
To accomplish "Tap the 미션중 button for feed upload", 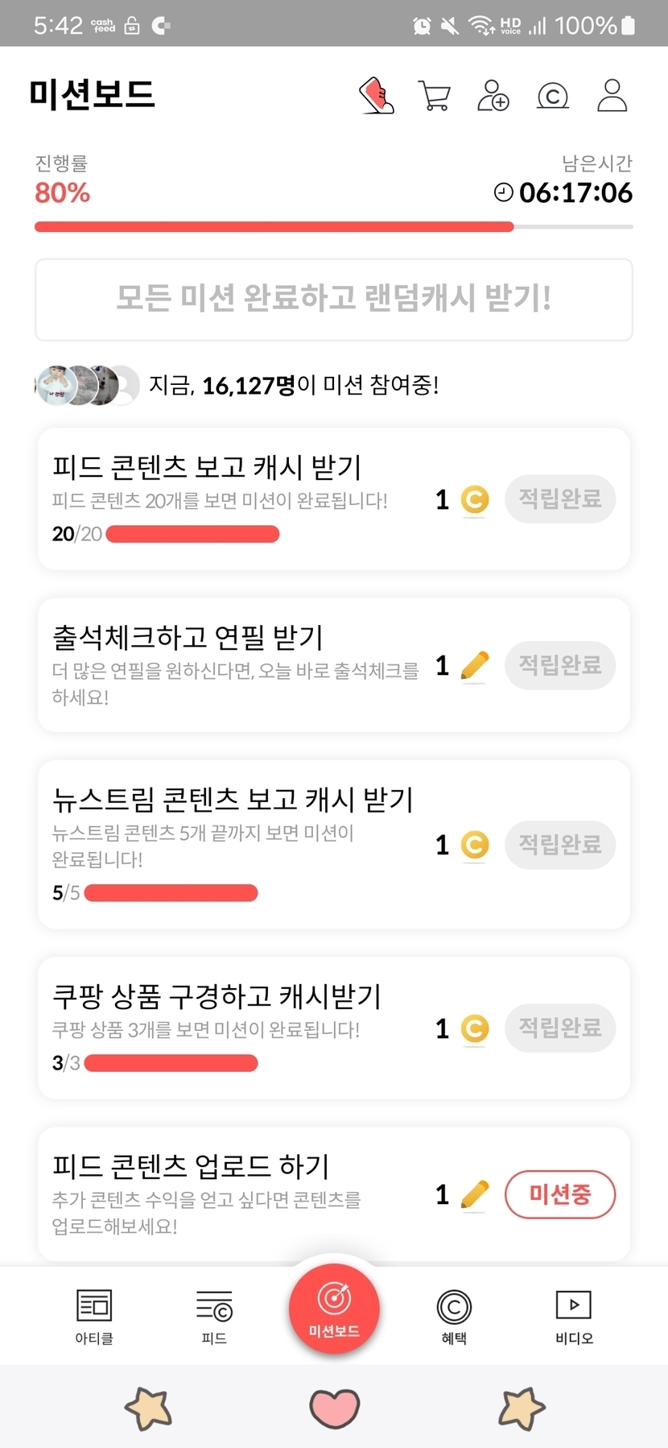I will (560, 1194).
